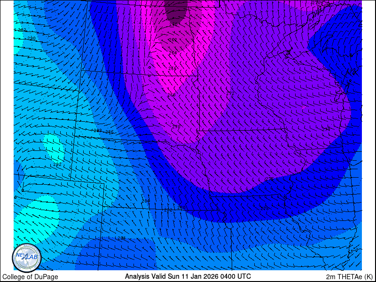This screenshot has height=282, width=376.
Task: Click the College of DuPage text
Action: [30, 277]
